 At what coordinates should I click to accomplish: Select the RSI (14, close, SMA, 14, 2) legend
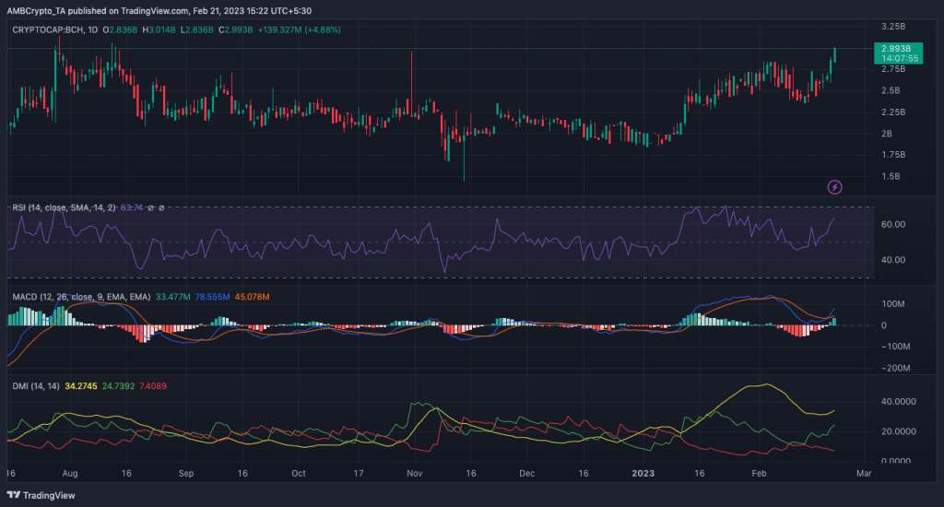click(64, 208)
